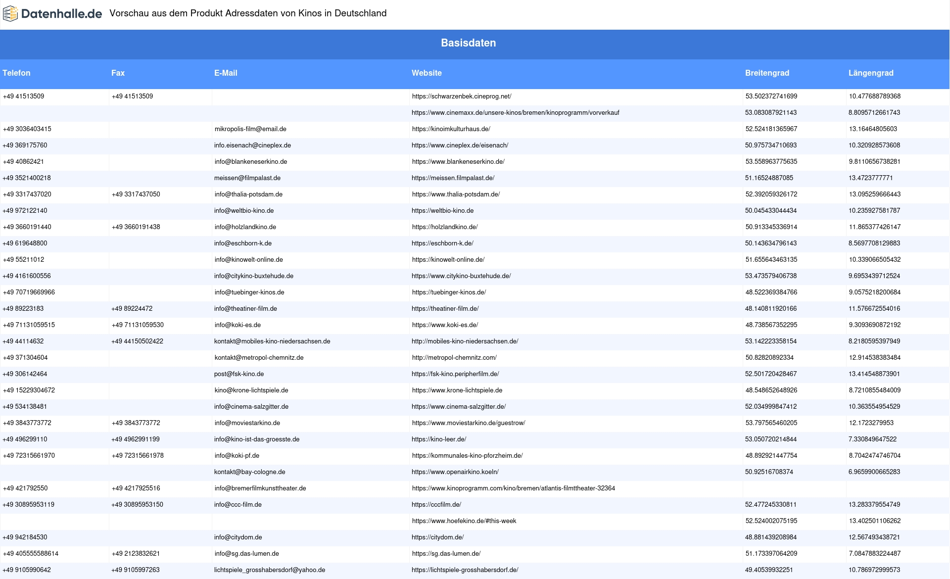Click the Fax column header
Viewport: 950px width, 579px height.
[118, 73]
